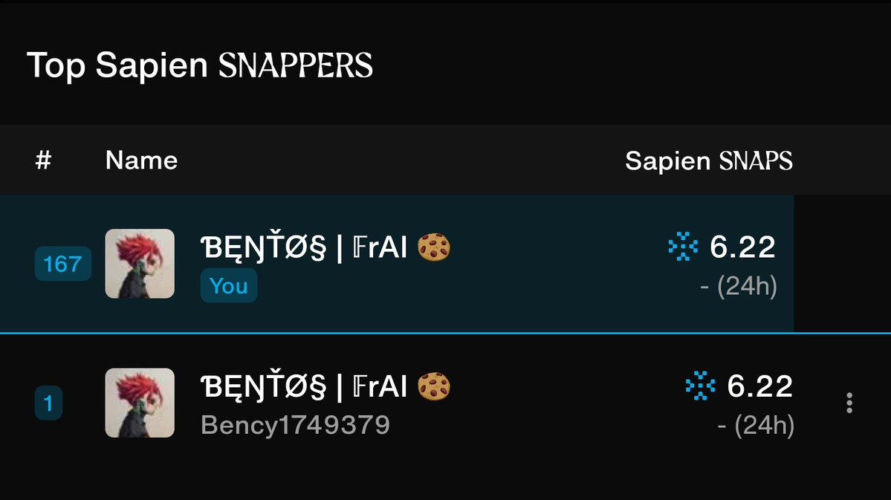Click the Top Sapien SNAPPERS heading
The image size is (891, 500).
200,65
